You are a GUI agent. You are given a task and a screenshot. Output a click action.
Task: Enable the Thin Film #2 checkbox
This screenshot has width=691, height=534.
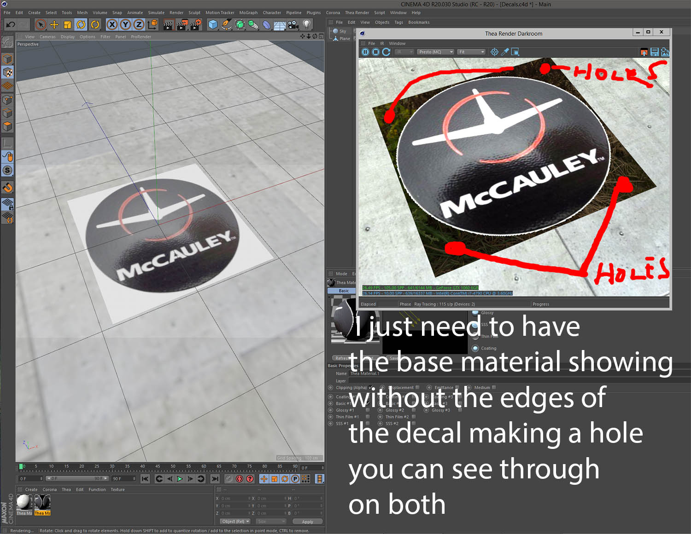click(x=414, y=417)
